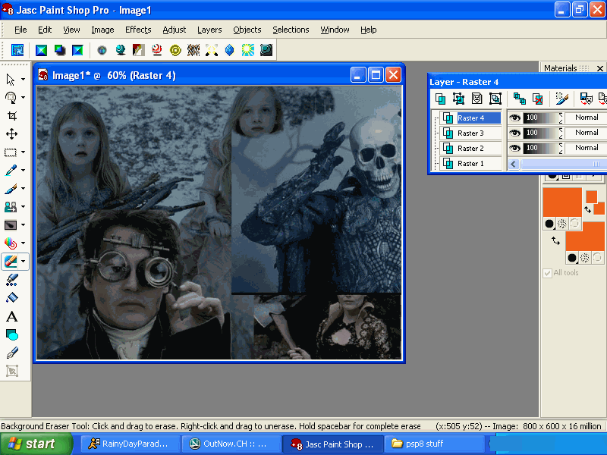The height and width of the screenshot is (455, 607).
Task: Select the Picture Tube tool
Action: coord(12,279)
